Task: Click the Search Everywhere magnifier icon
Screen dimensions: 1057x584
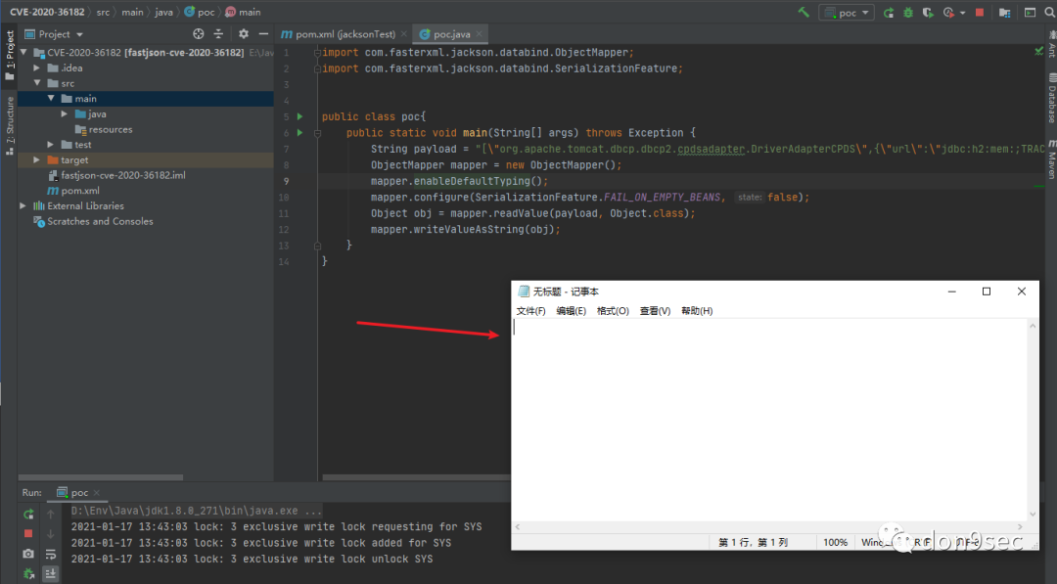Action: pos(1049,12)
